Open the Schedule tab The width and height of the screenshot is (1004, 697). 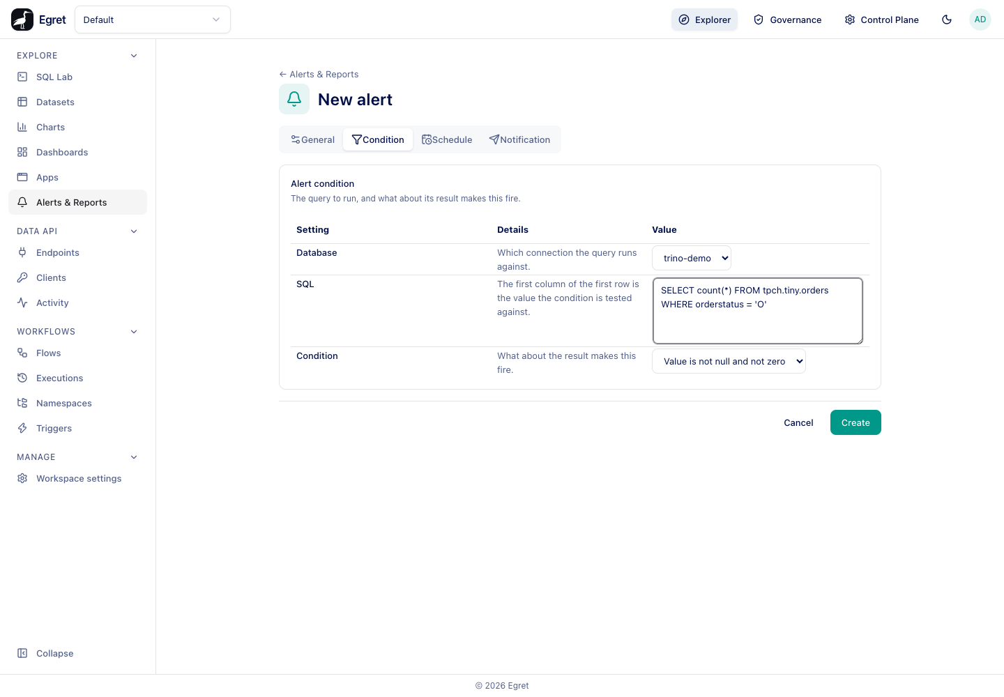[x=447, y=139]
